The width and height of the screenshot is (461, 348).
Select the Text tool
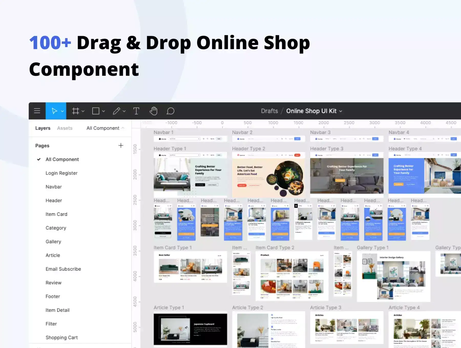(x=136, y=111)
